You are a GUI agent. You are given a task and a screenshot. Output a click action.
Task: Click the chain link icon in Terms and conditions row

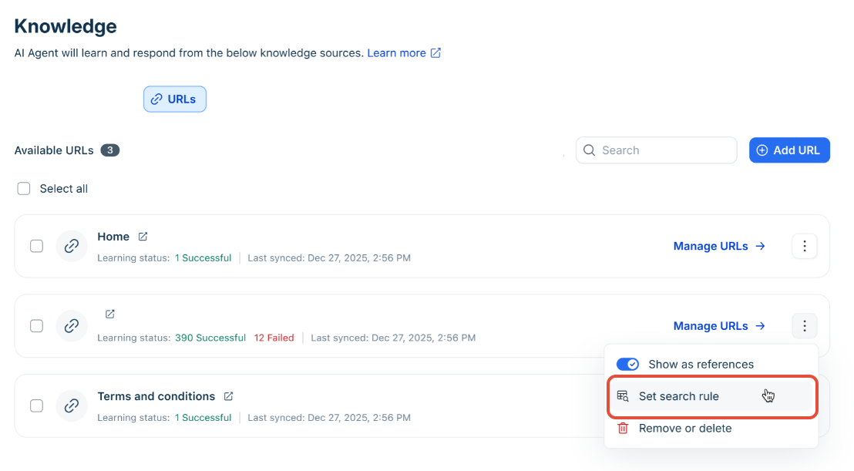[x=72, y=405]
